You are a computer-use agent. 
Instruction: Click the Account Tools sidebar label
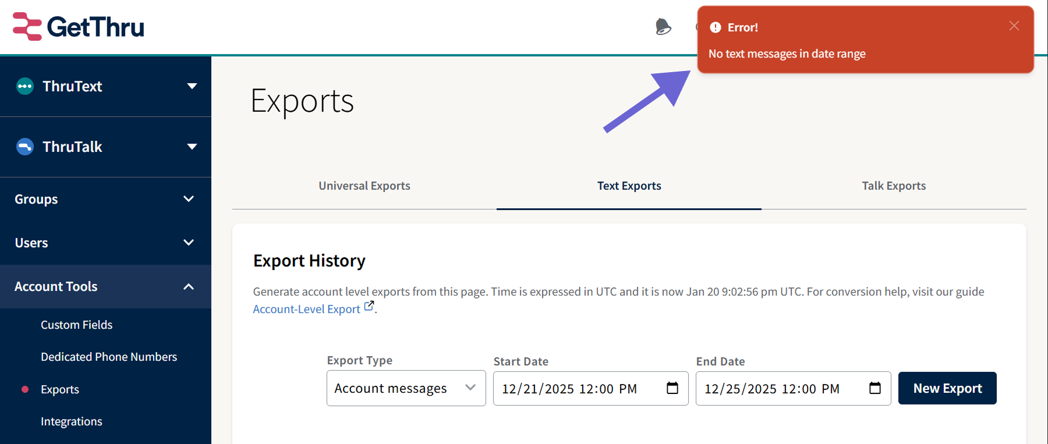[x=56, y=286]
